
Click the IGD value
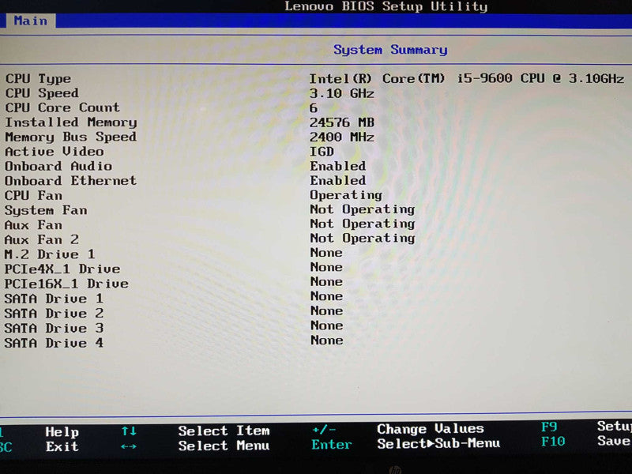pyautogui.click(x=322, y=152)
